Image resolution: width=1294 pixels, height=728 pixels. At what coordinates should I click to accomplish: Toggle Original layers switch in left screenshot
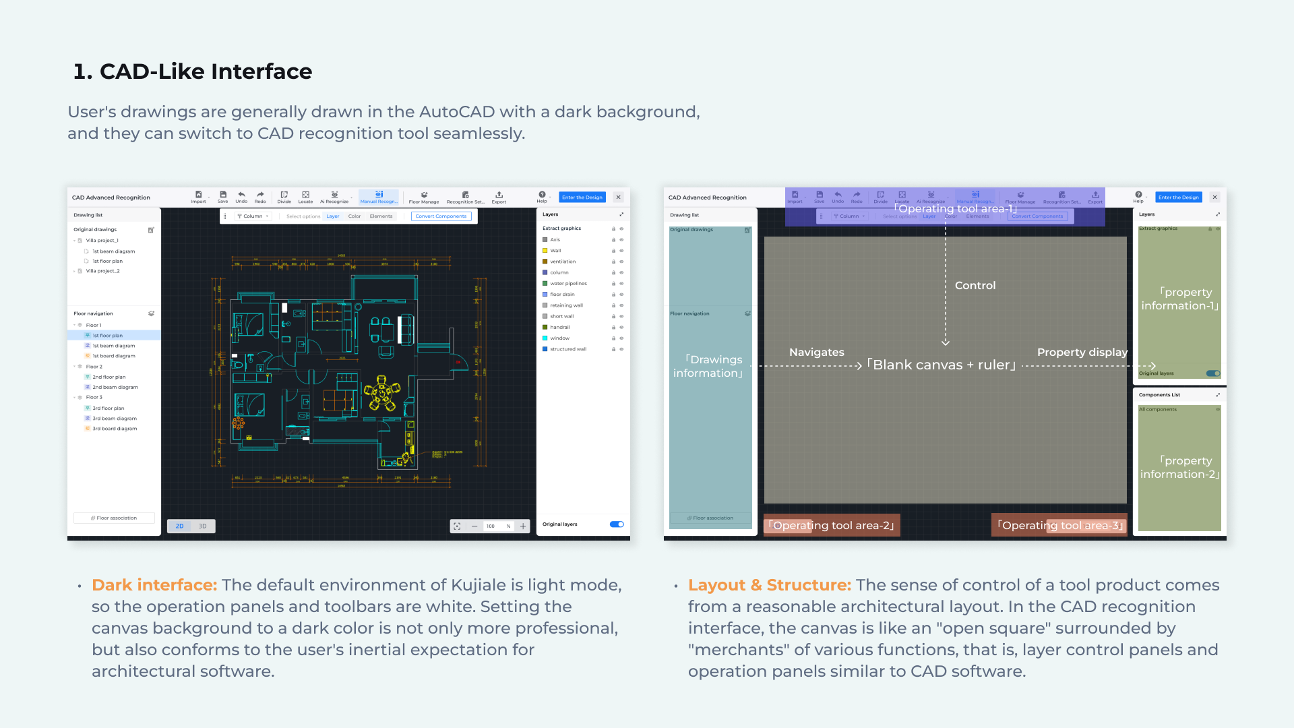[616, 524]
